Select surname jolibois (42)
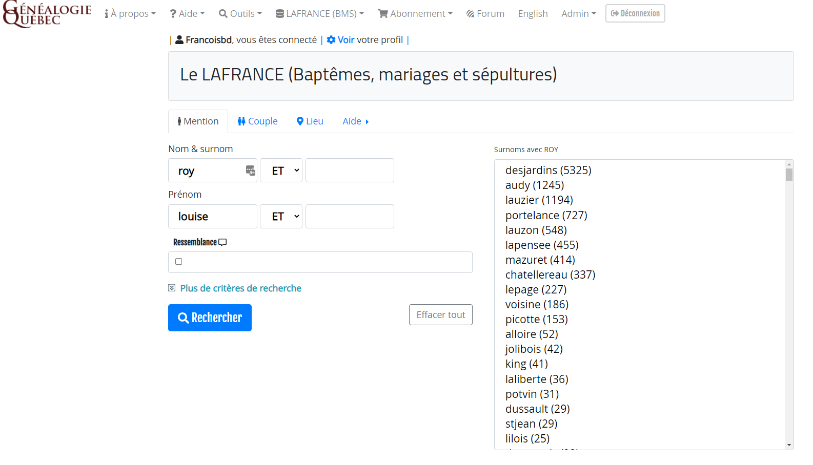This screenshot has height=465, width=813. (x=534, y=349)
